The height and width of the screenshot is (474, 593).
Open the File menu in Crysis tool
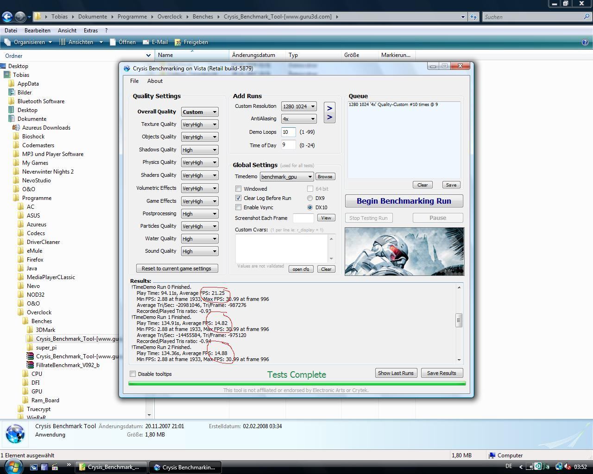click(x=134, y=81)
